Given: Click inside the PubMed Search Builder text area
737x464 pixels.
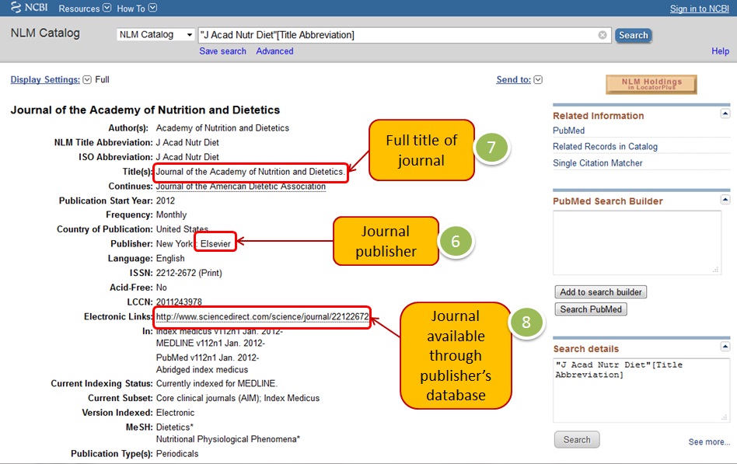Looking at the screenshot, I should click(x=637, y=241).
